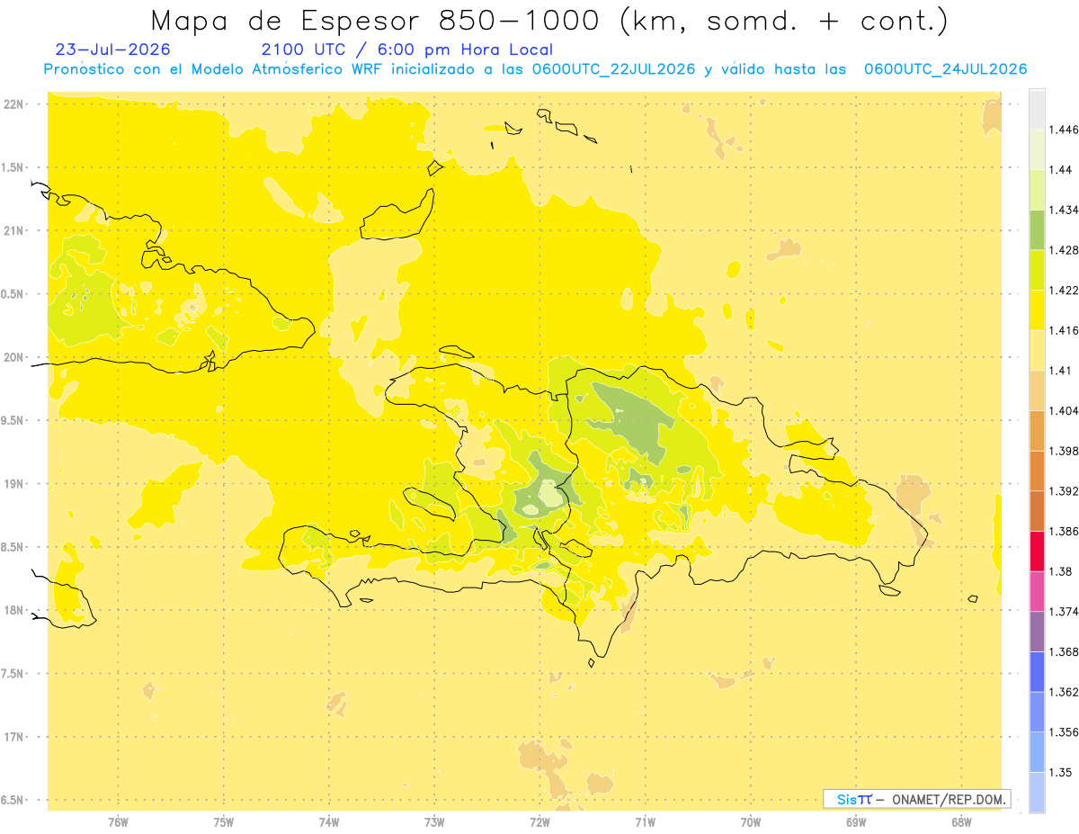Click the legend value 1.41
1079x834 pixels.
pyautogui.click(x=1060, y=371)
